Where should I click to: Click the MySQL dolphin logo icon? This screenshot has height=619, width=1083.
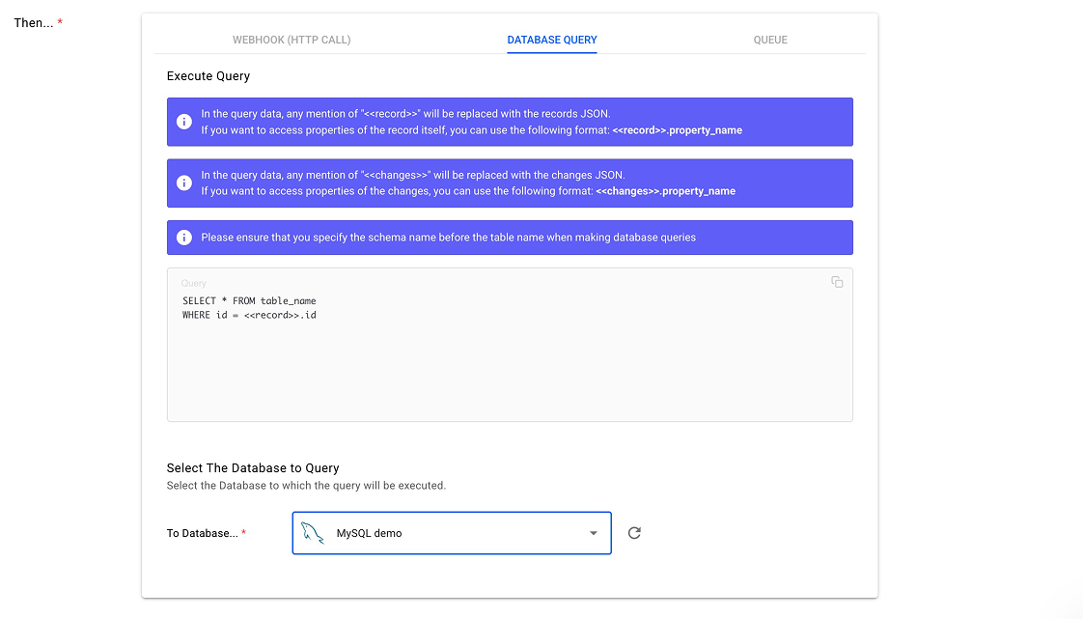pos(312,533)
